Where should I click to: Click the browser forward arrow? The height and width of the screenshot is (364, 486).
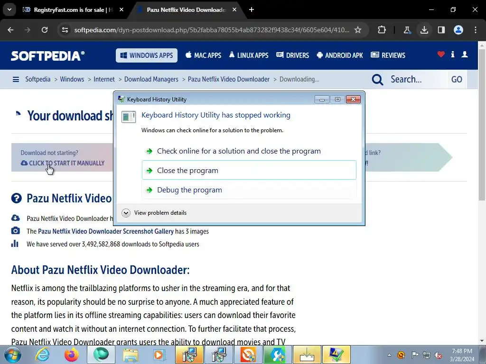click(28, 30)
